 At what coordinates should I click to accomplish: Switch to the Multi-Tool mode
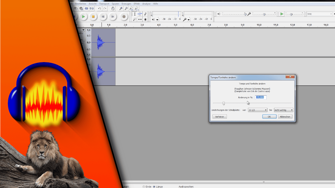pyautogui.click(x=145, y=19)
